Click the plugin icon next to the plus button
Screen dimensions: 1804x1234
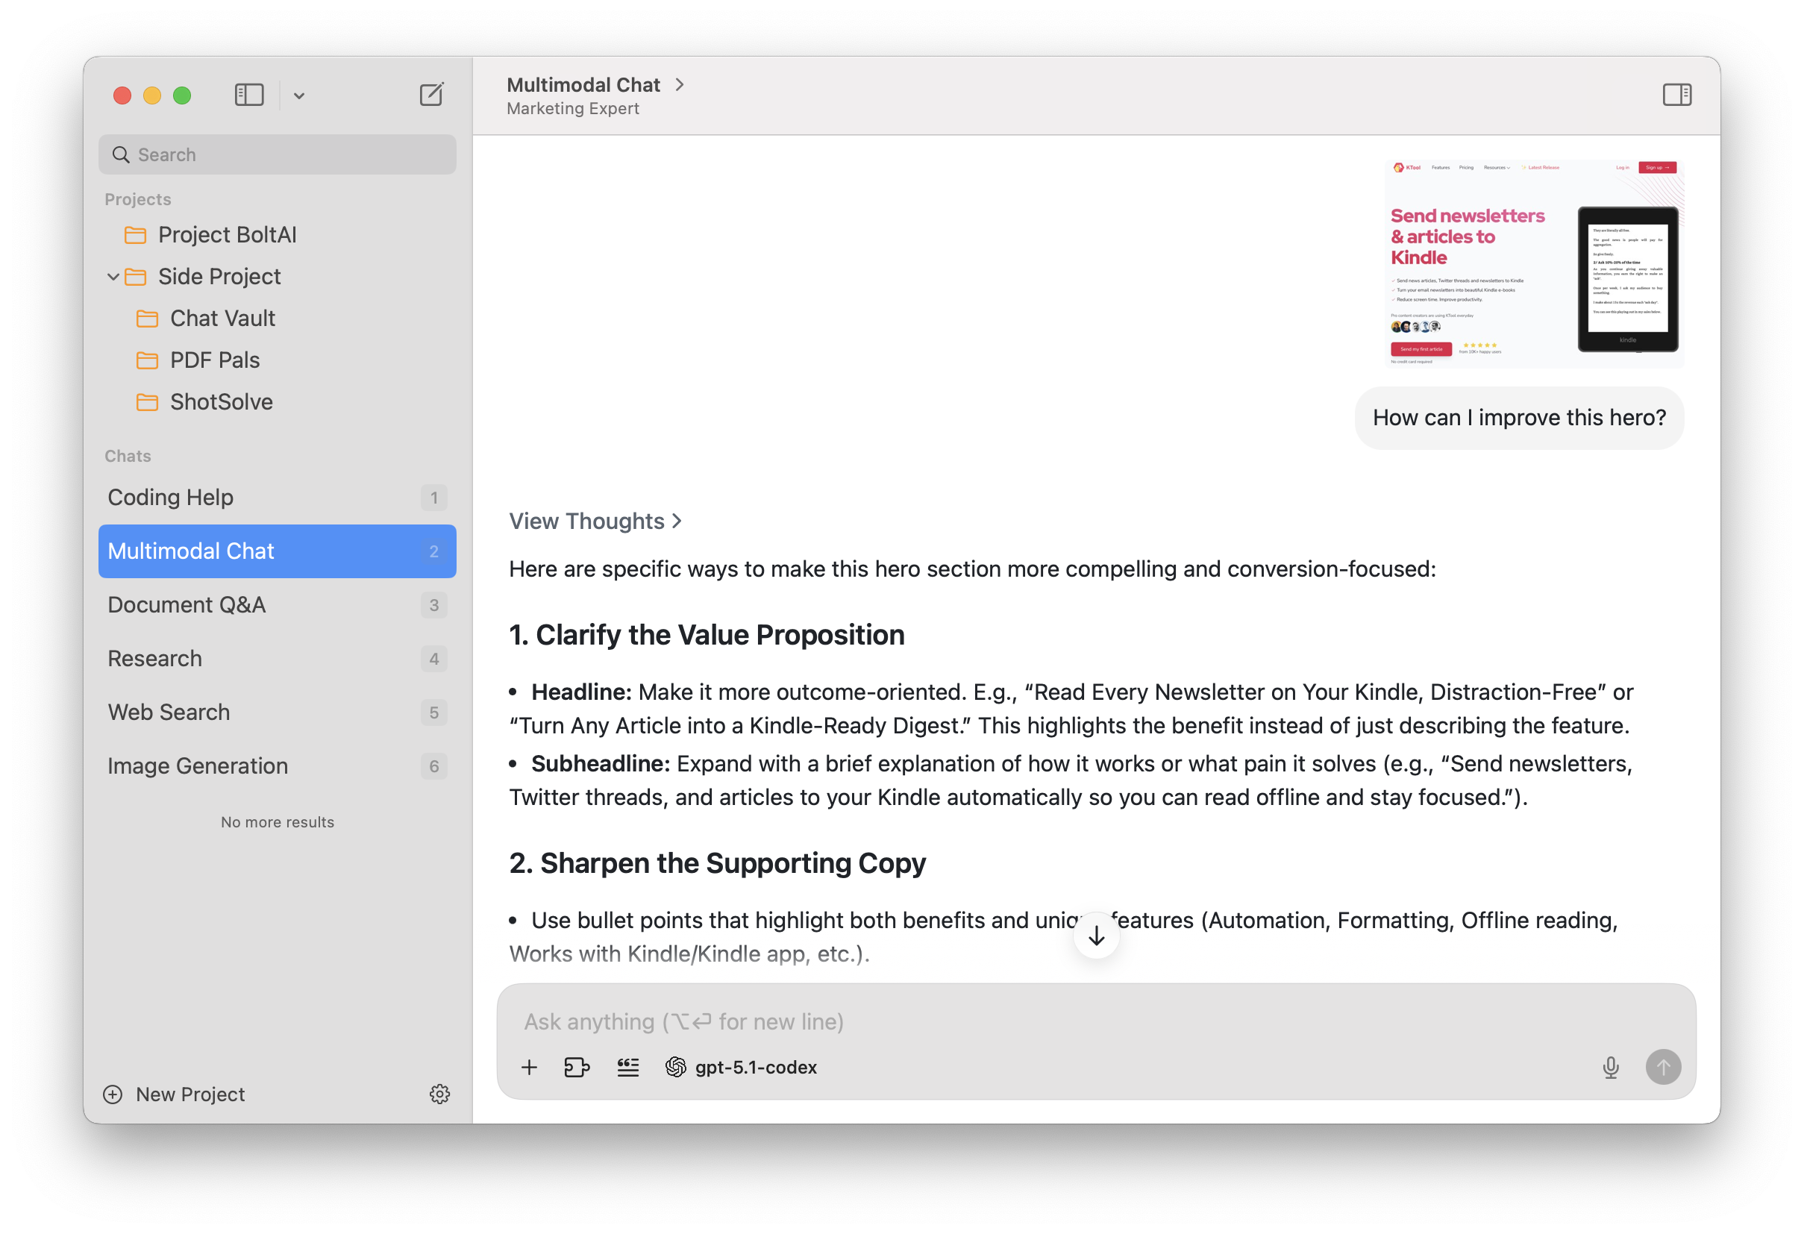577,1067
